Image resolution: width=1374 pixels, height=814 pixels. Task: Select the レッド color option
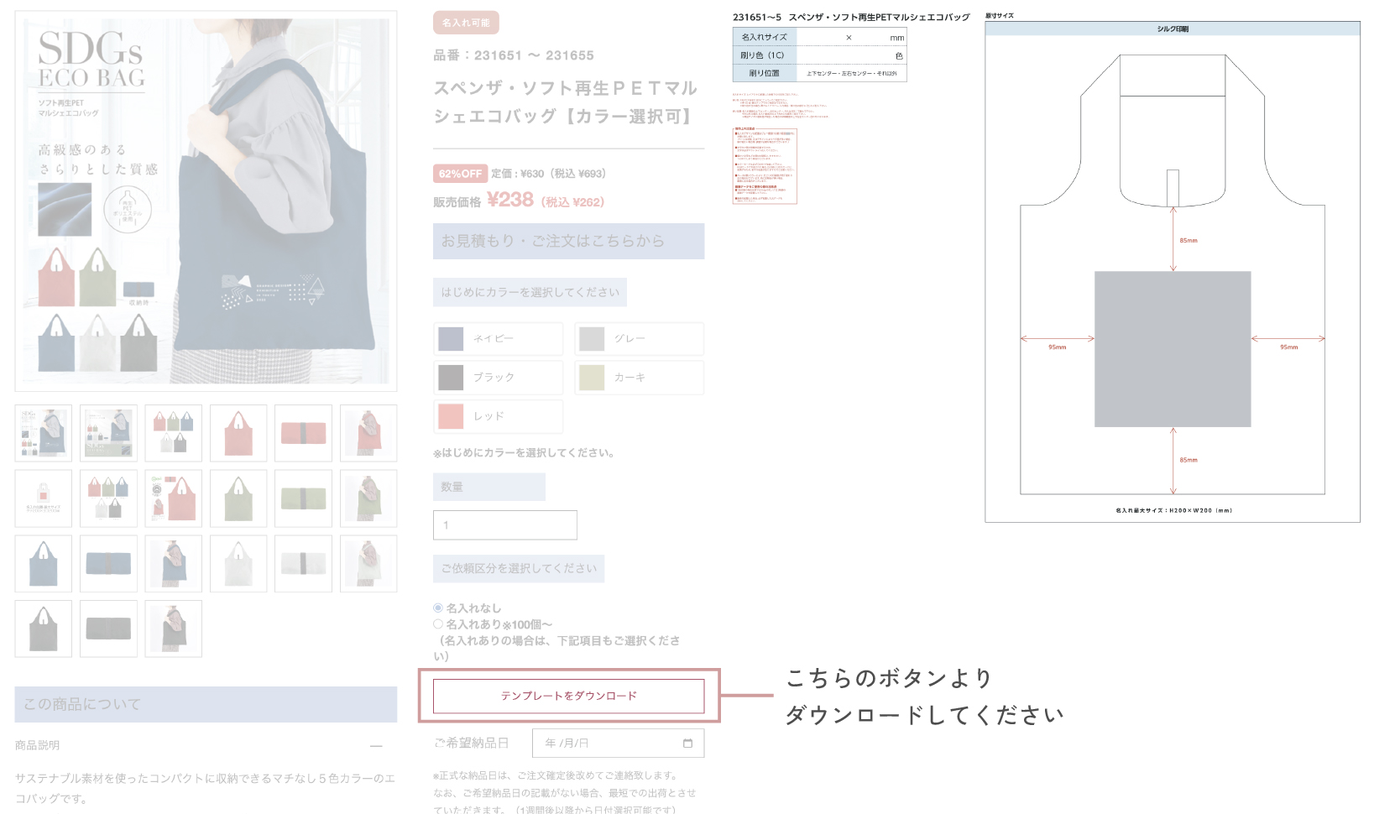coord(498,416)
